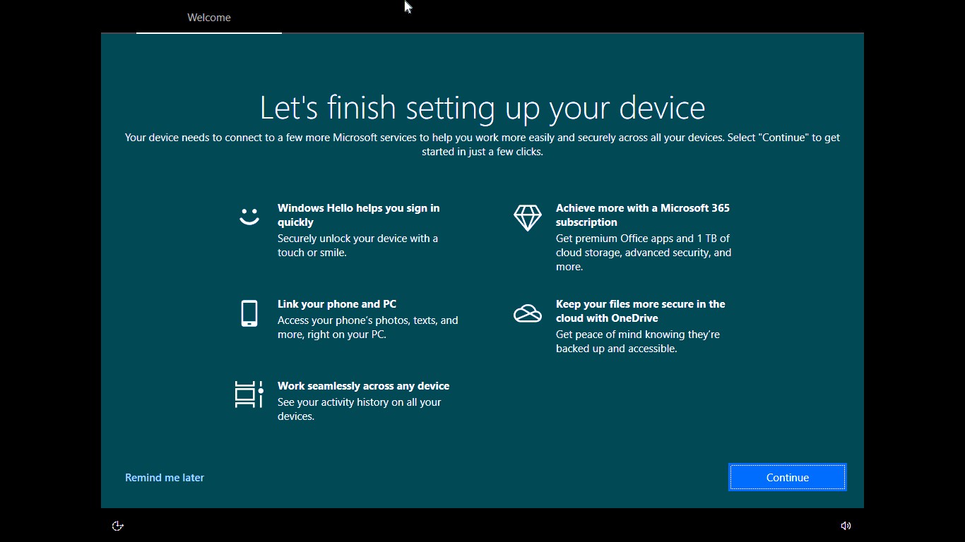Select the Welcome tab
Image resolution: width=965 pixels, height=542 pixels.
(x=209, y=18)
